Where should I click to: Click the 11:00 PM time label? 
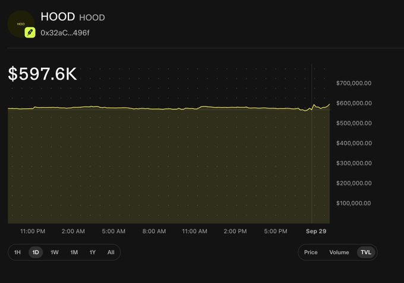(x=33, y=231)
